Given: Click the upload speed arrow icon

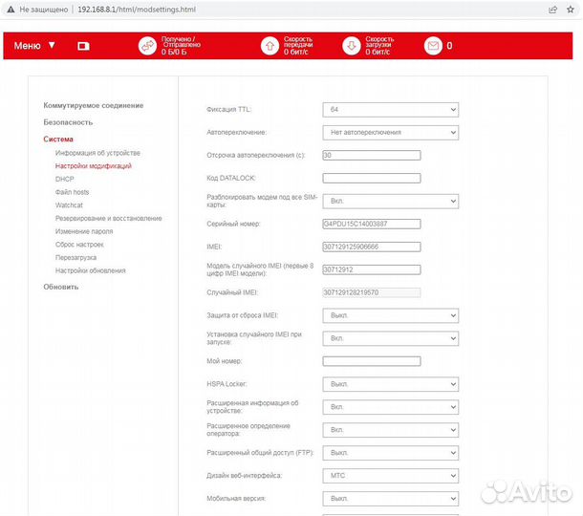Looking at the screenshot, I should click(x=270, y=45).
